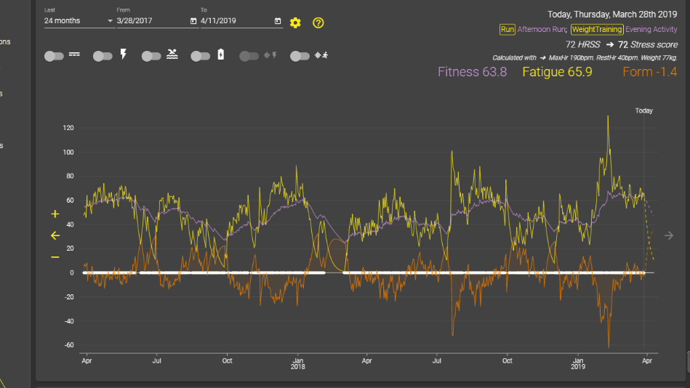This screenshot has height=388, width=690.
Task: Toggle the disabled switch beside bug-bolt icon
Action: [x=249, y=56]
